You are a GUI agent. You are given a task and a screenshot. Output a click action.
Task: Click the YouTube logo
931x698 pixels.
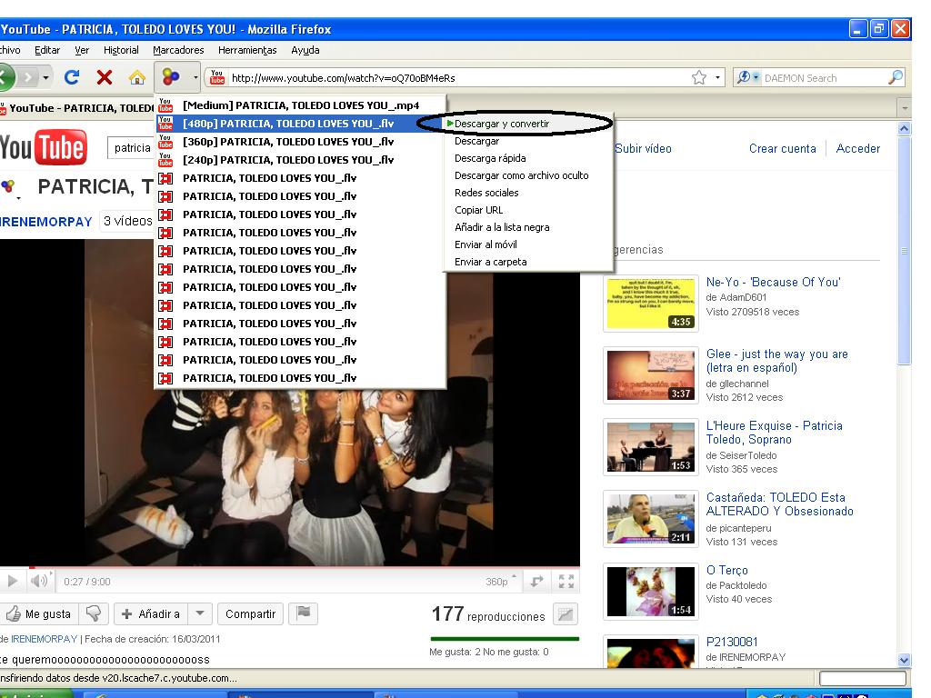click(44, 146)
